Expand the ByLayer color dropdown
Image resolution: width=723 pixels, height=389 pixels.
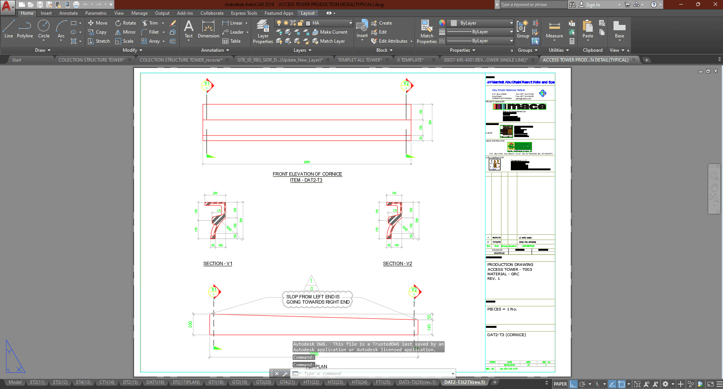(x=511, y=23)
